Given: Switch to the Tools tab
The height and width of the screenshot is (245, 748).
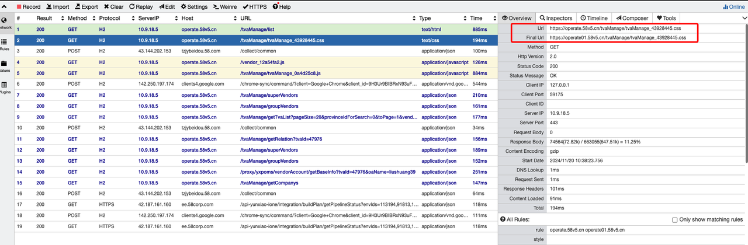Looking at the screenshot, I should click(666, 18).
